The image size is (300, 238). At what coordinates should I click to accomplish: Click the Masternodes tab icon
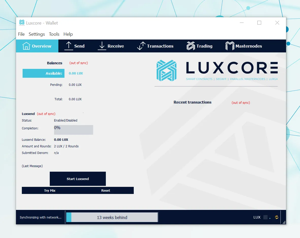point(230,46)
